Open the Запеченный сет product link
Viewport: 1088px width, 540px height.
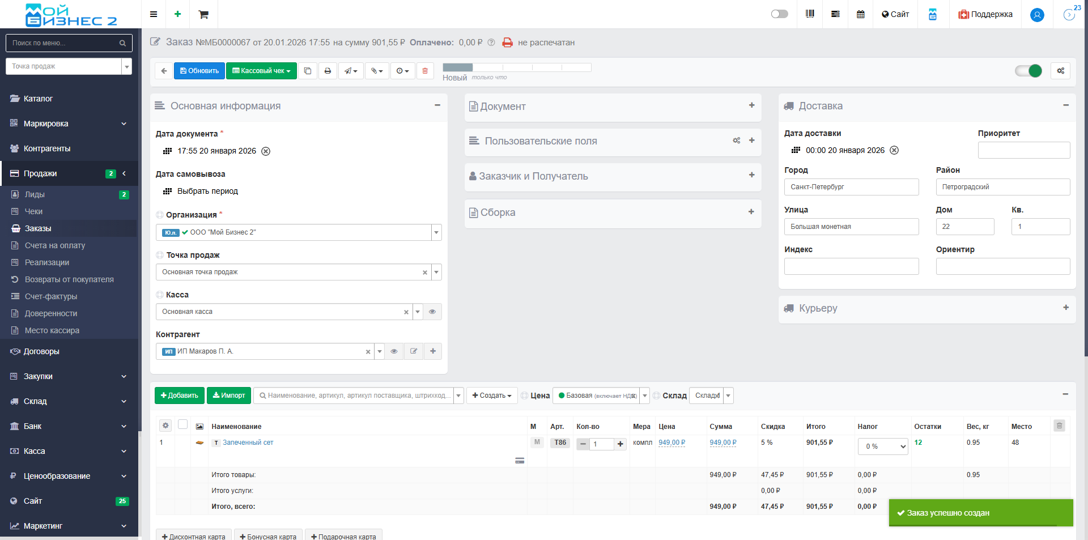(248, 443)
